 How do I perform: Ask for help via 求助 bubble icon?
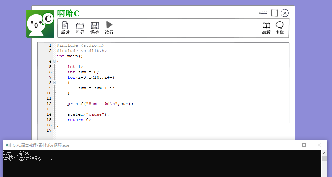280,28
